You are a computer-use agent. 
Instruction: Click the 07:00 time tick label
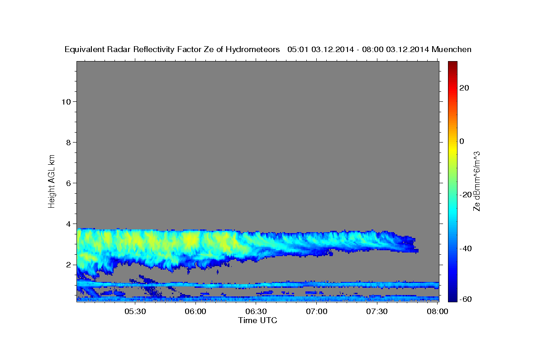pyautogui.click(x=317, y=311)
